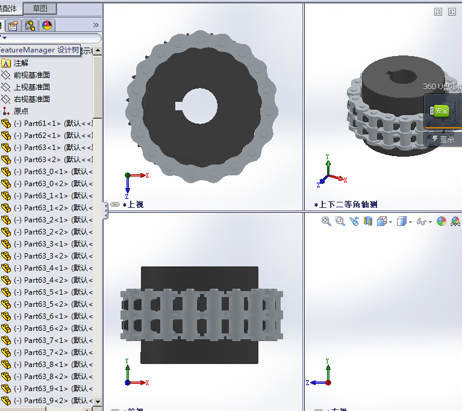The height and width of the screenshot is (411, 462).
Task: Open the *上视 view label menu
Action: (133, 204)
